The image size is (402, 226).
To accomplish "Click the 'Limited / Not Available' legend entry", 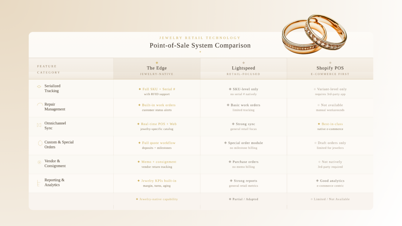I will (330, 199).
